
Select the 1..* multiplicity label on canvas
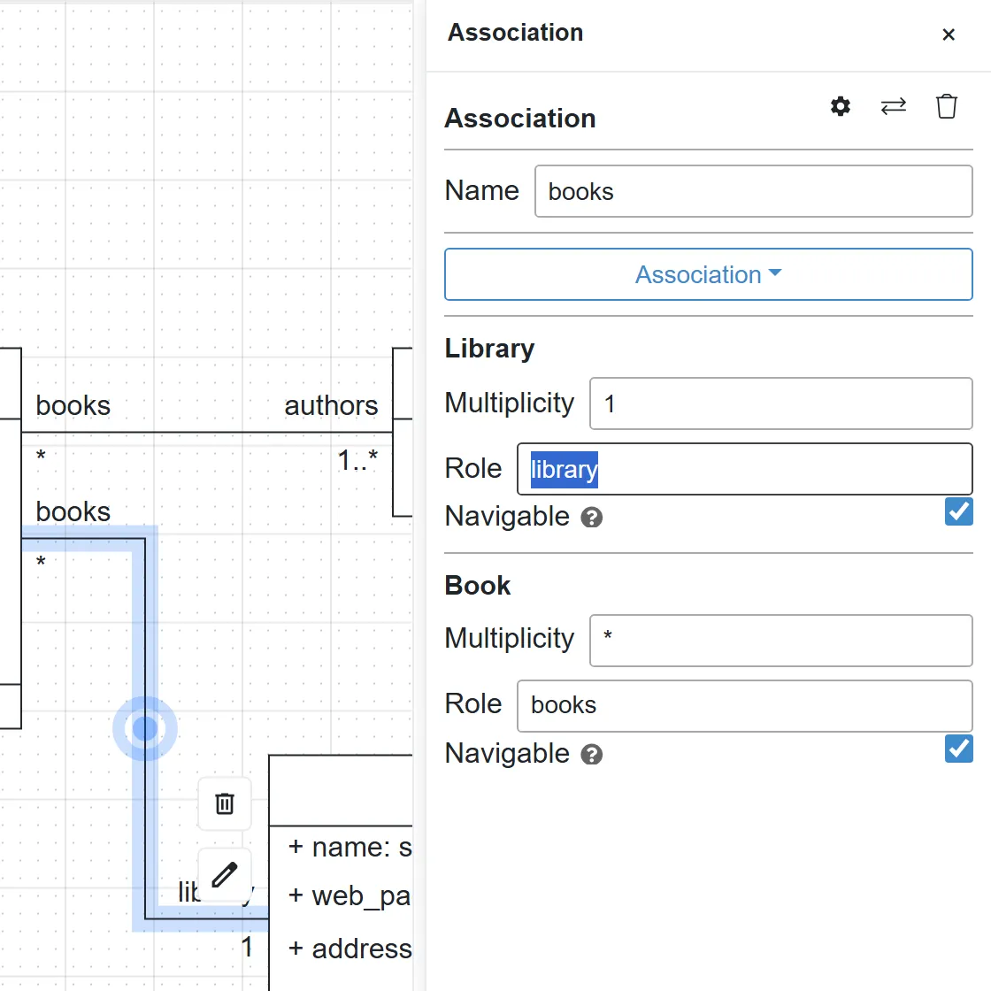(x=357, y=460)
